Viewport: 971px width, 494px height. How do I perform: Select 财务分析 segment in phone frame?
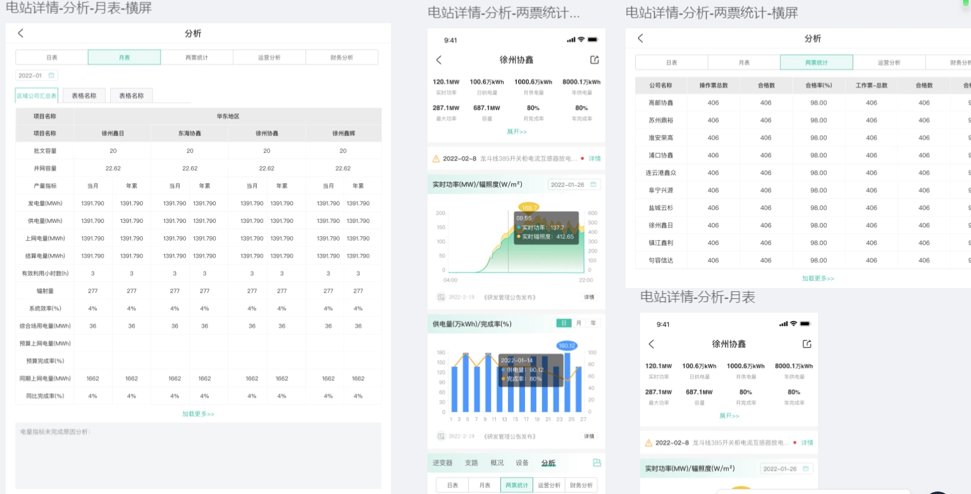click(581, 485)
